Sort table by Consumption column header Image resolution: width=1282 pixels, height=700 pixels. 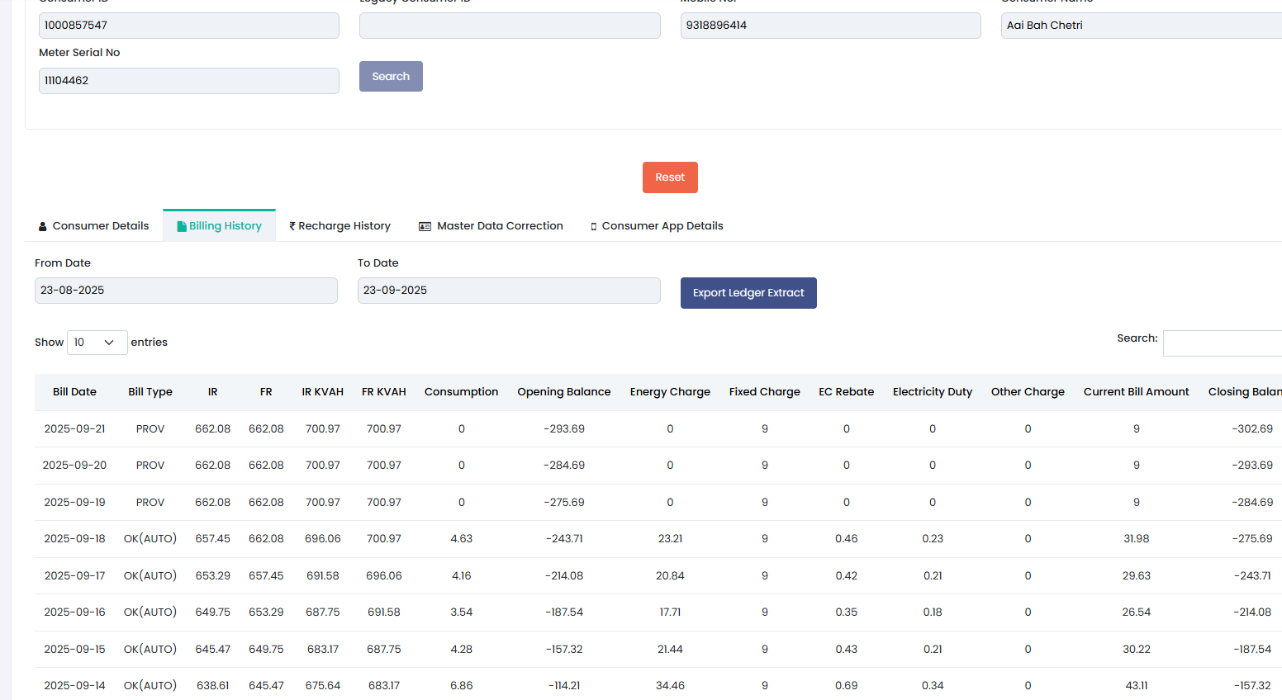(x=461, y=392)
